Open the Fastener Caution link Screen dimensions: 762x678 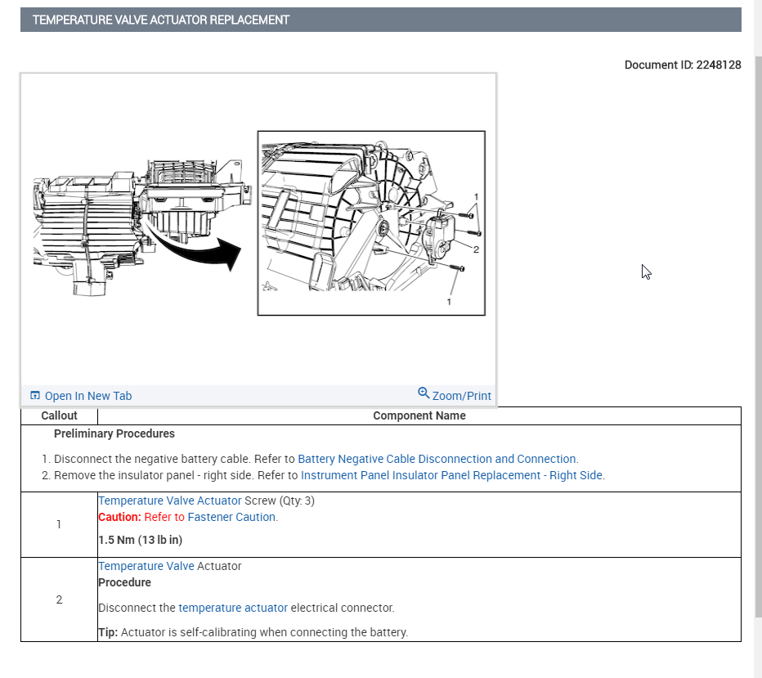[x=231, y=517]
